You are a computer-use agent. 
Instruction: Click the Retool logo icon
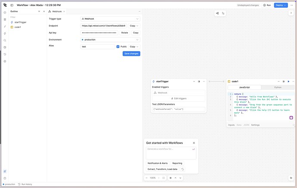(5, 5)
